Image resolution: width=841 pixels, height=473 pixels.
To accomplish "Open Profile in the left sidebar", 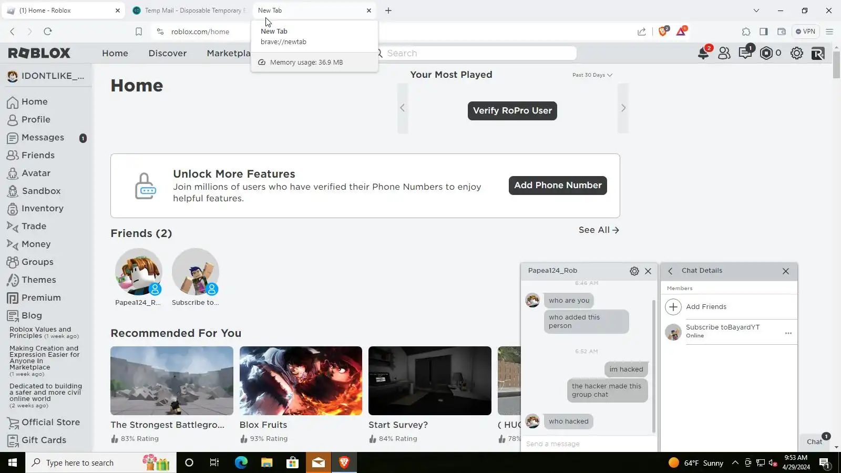I will tap(36, 120).
